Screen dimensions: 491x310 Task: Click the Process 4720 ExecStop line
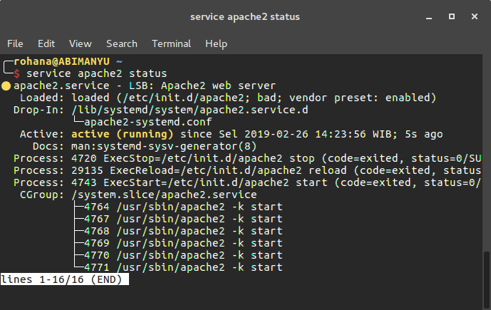point(247,158)
